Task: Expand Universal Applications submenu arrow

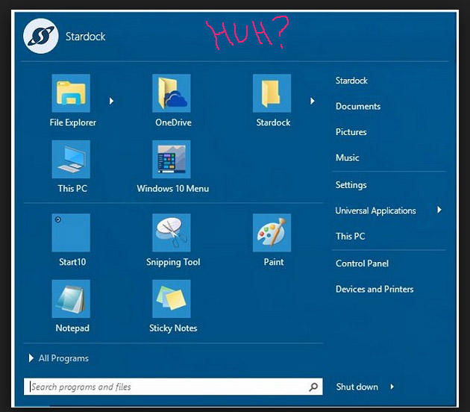Action: tap(439, 210)
